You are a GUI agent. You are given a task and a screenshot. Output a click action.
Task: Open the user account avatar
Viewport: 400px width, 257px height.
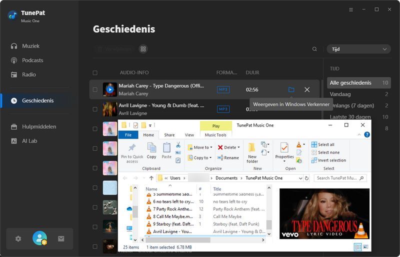(40, 238)
